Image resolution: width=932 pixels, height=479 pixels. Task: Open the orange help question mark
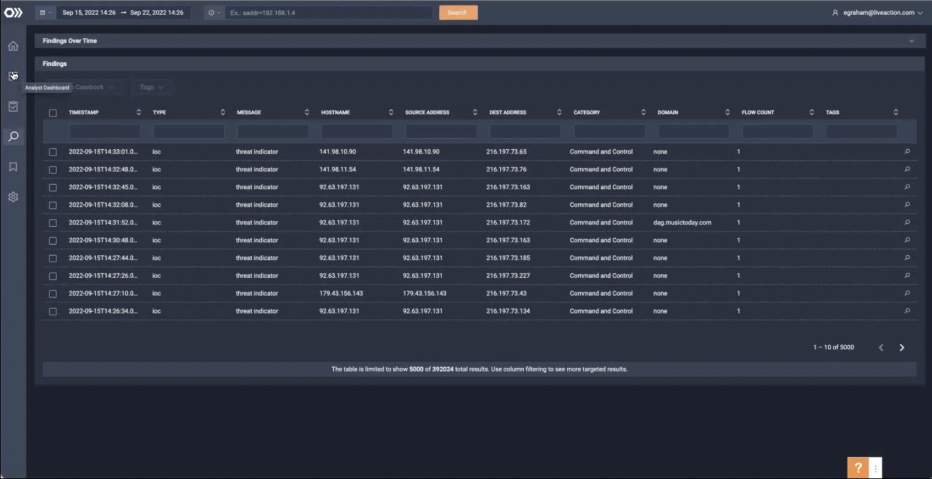coord(857,467)
